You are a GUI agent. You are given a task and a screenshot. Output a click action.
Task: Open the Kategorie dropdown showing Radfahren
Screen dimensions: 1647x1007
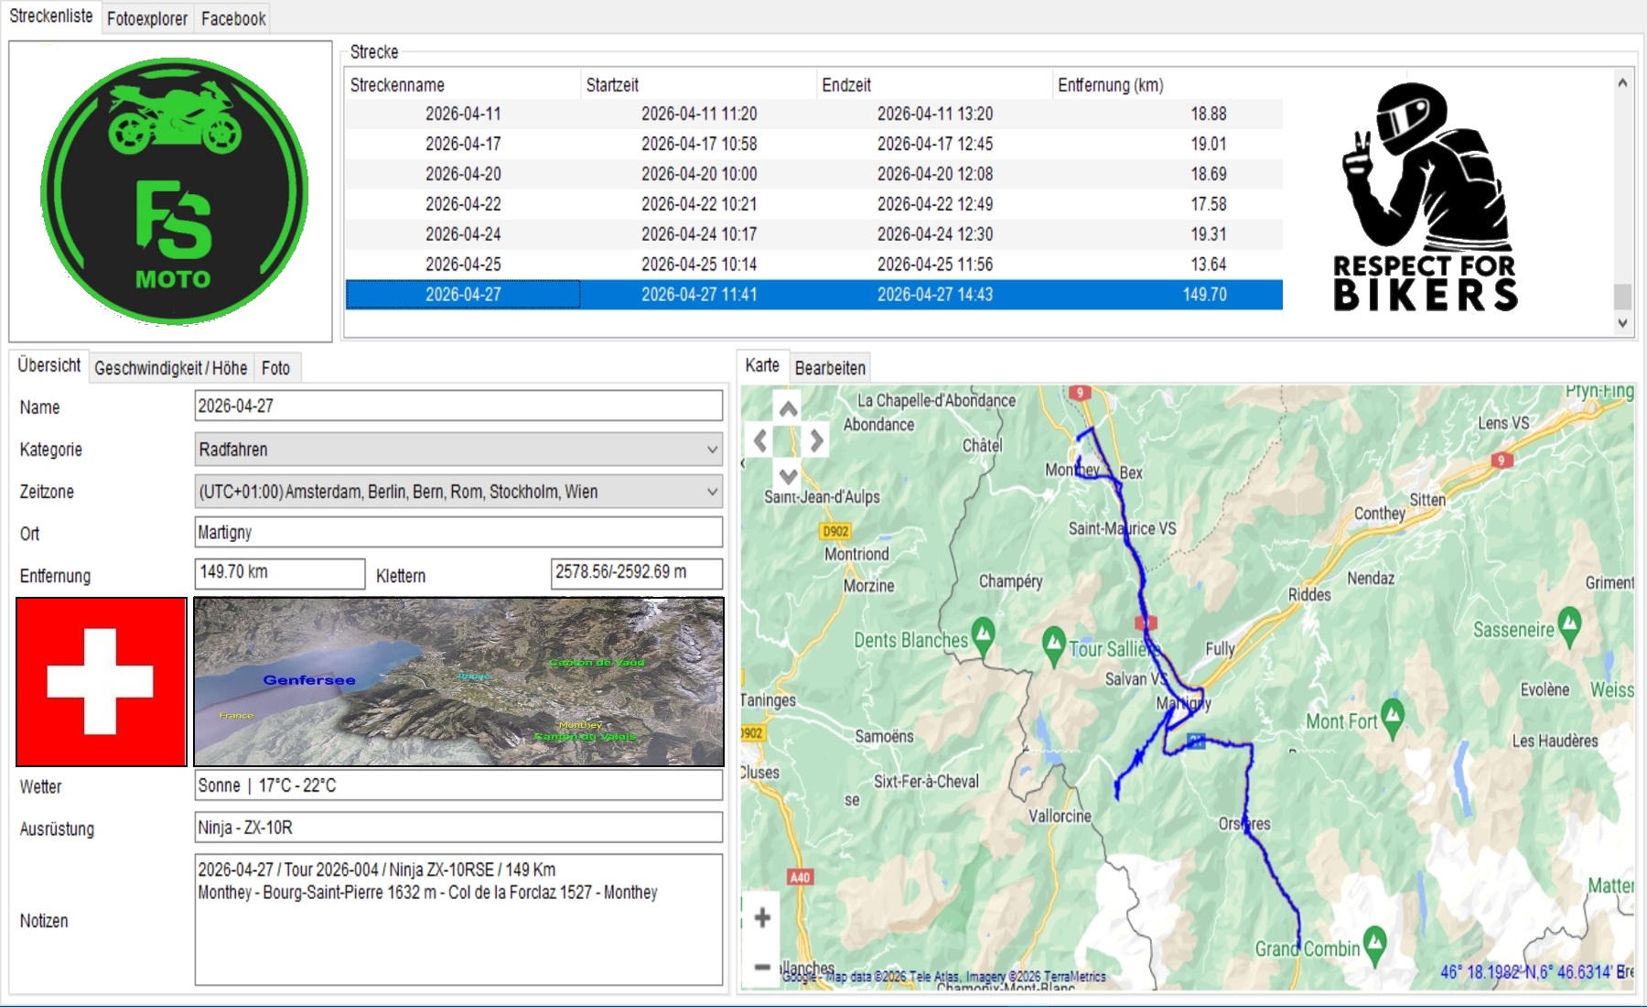458,449
